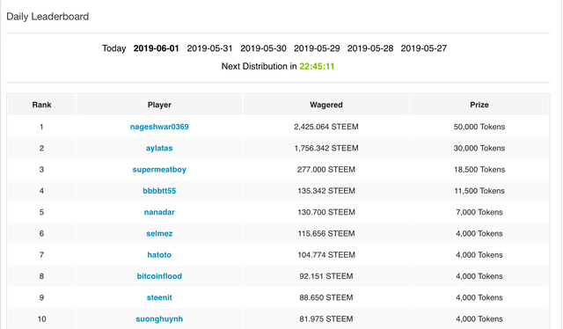Click the 11,500 Tokens prize cell
The image size is (563, 329).
coord(479,191)
